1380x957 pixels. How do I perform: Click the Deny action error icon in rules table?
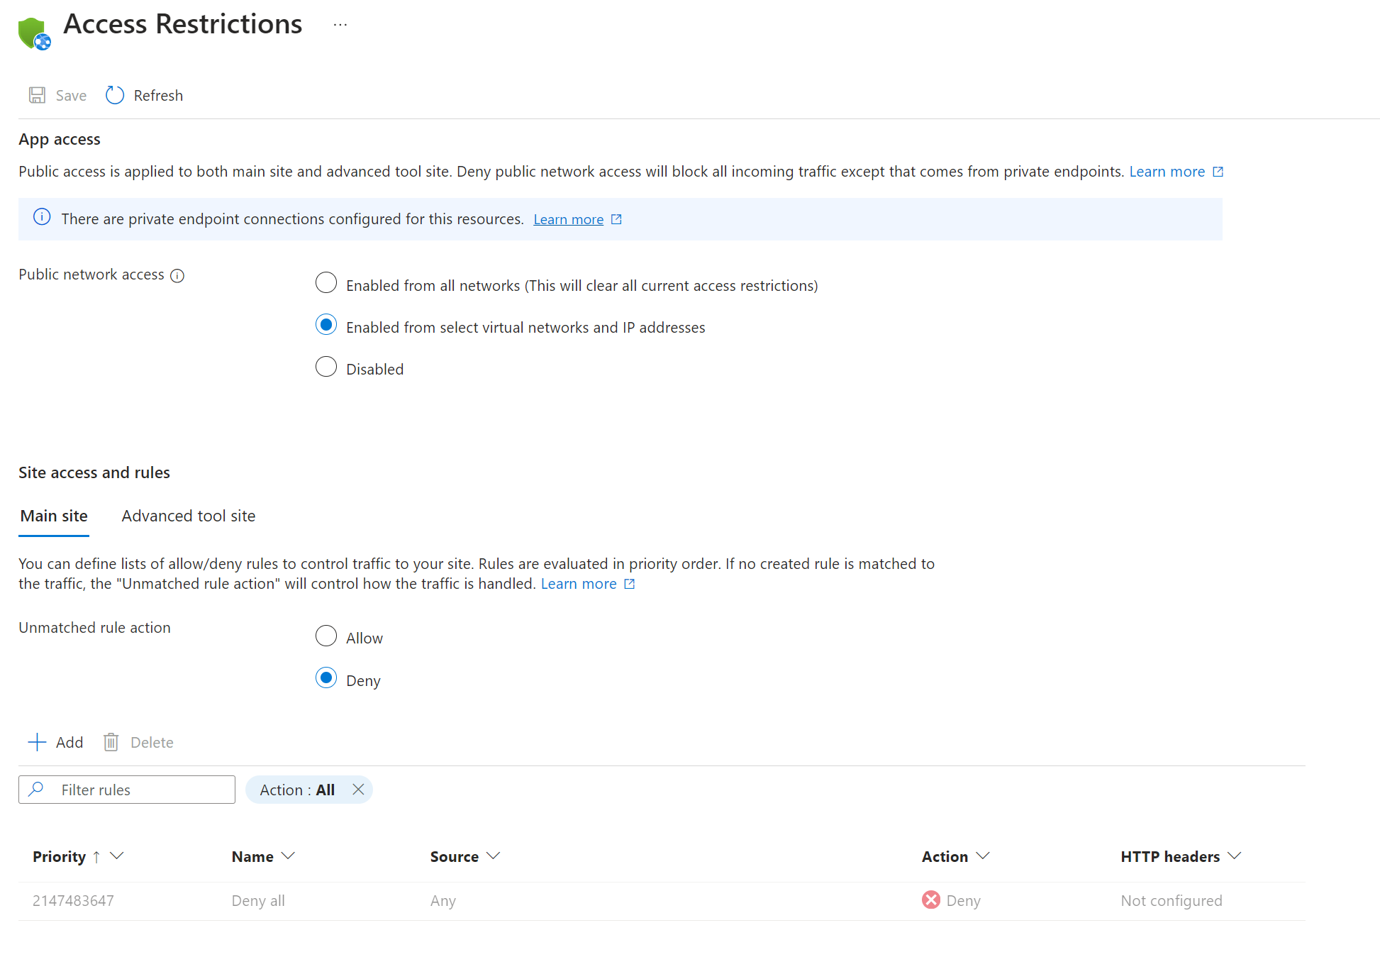[928, 900]
